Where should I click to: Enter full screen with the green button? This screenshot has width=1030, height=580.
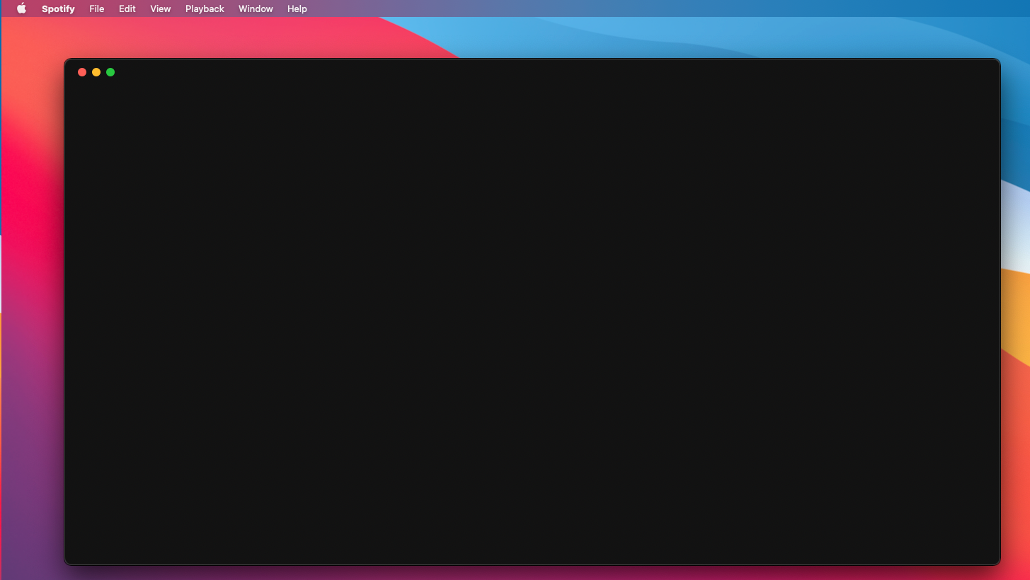(110, 72)
